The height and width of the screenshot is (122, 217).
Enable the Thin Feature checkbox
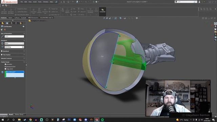click(2, 55)
